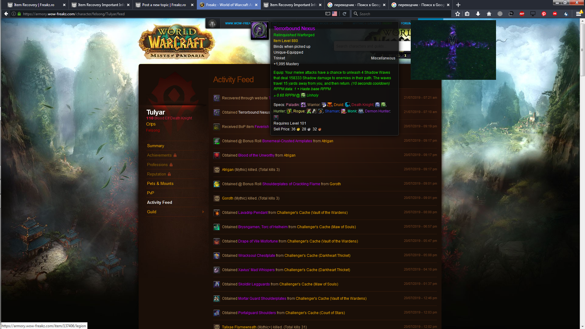The width and height of the screenshot is (585, 329).
Task: Open site information icon in address bar
Action: pyautogui.click(x=14, y=14)
